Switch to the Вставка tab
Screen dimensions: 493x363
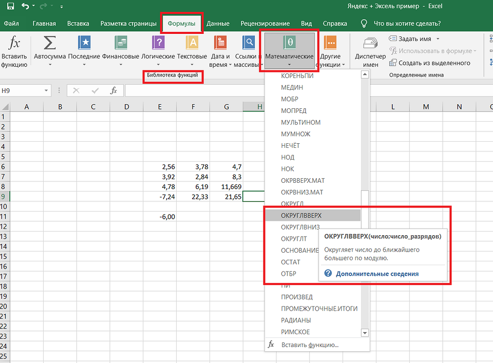click(x=78, y=23)
